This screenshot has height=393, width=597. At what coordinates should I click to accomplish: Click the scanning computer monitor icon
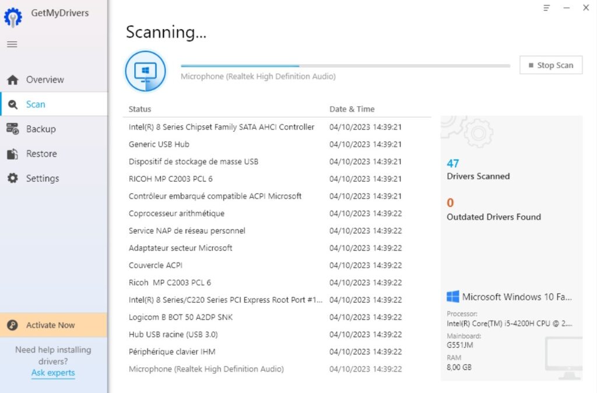[145, 72]
